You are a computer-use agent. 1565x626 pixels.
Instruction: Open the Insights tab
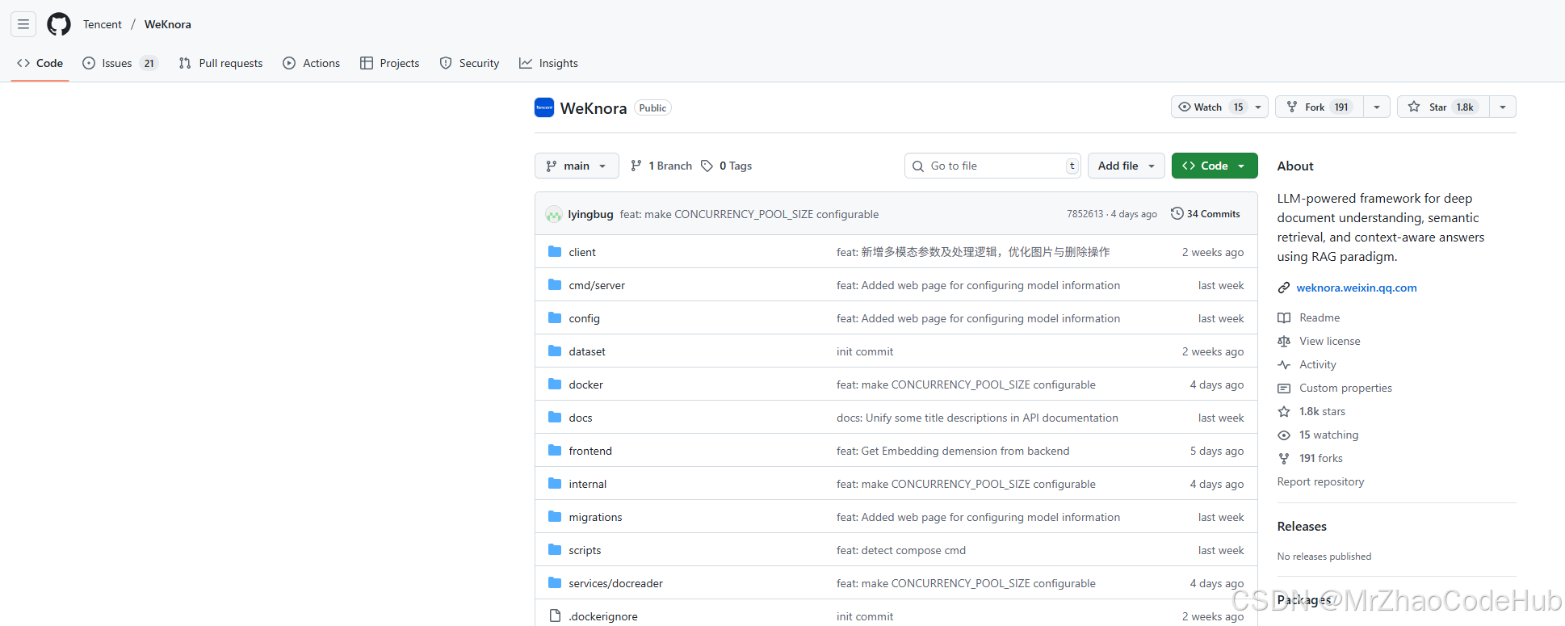click(548, 63)
